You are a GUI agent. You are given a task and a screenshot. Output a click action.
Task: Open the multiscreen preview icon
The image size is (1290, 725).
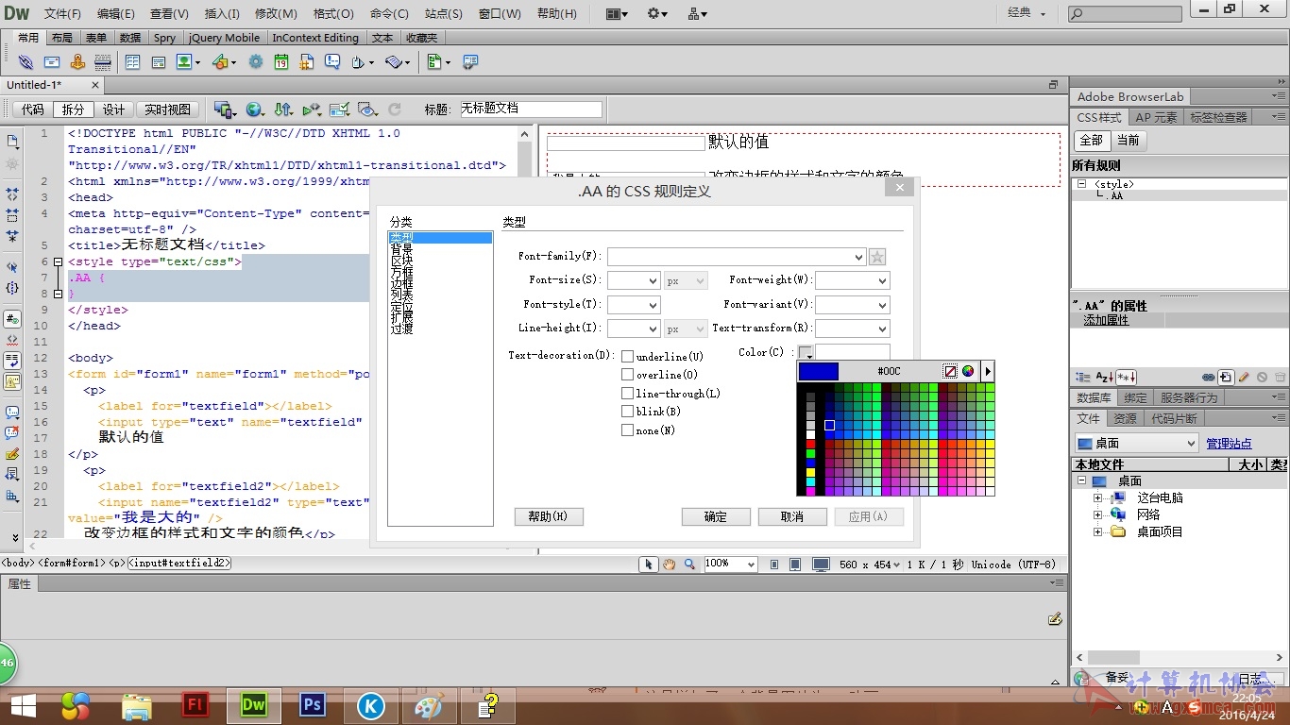(223, 110)
